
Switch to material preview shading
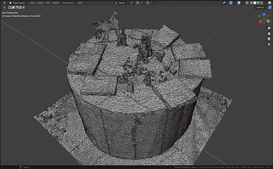point(258,3)
